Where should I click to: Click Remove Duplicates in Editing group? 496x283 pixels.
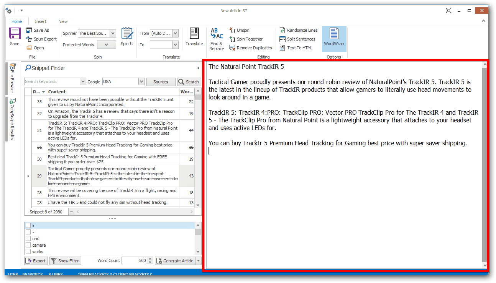click(x=251, y=48)
